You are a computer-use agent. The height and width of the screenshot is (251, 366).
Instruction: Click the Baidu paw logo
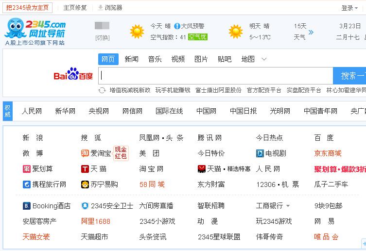click(73, 74)
